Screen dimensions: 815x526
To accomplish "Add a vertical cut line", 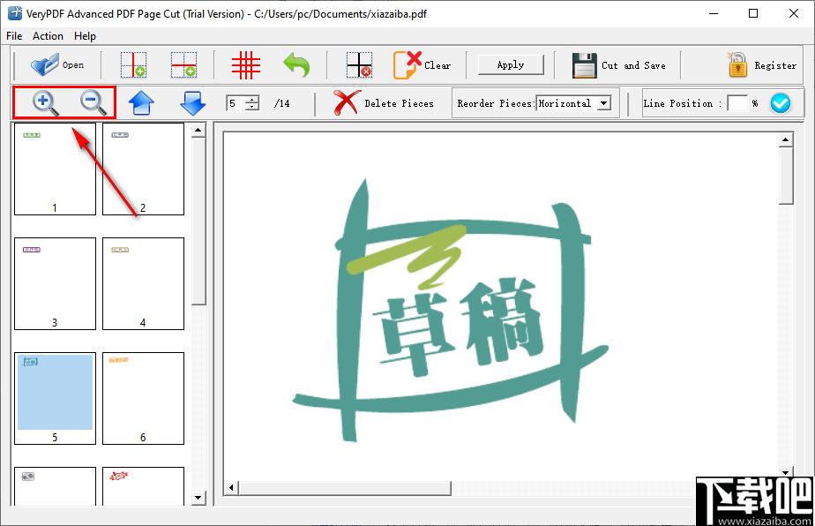I will pyautogui.click(x=133, y=65).
